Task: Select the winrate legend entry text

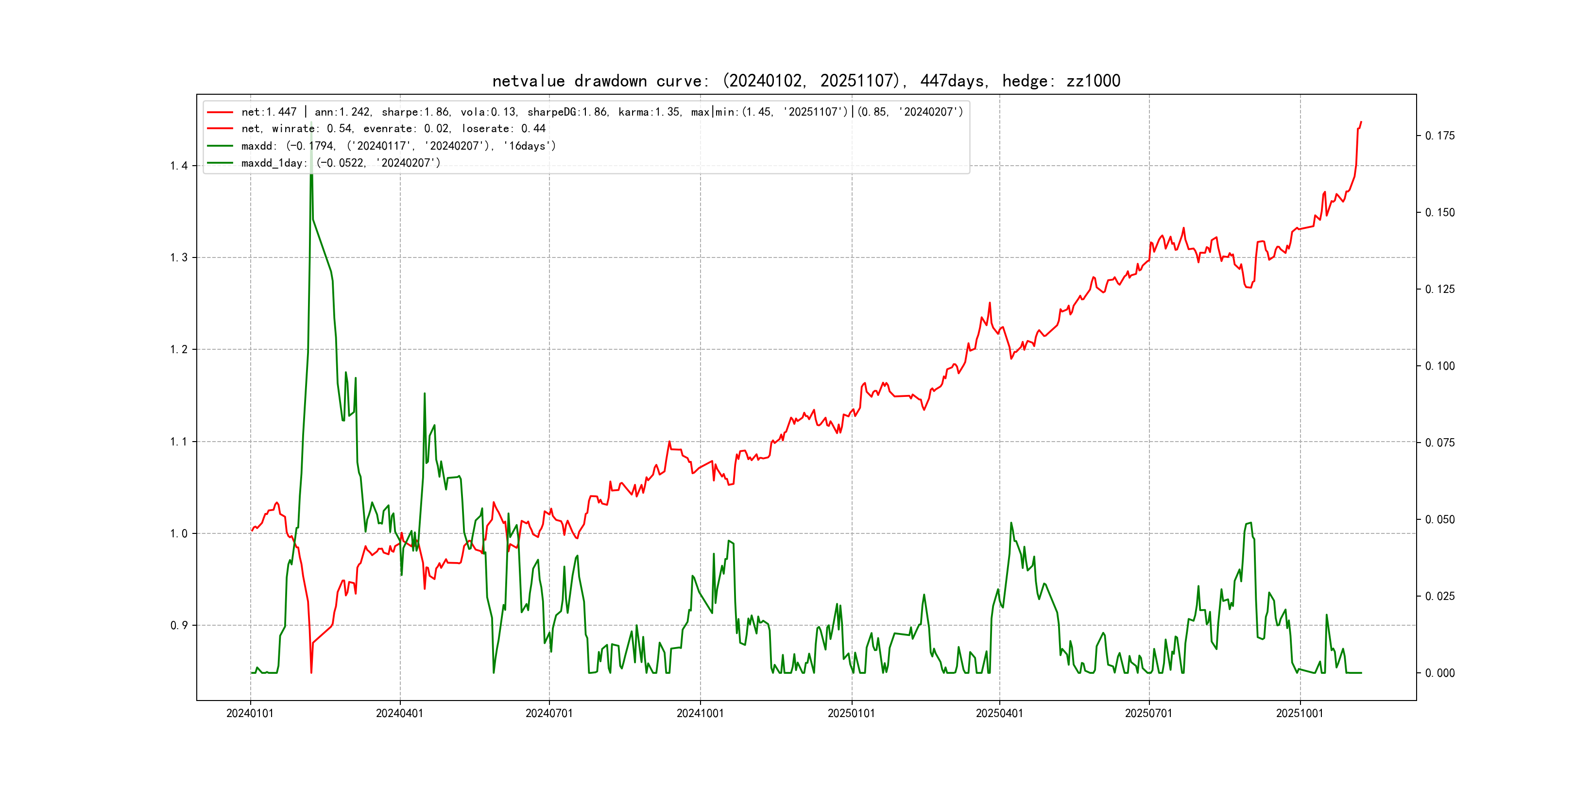Action: (393, 129)
